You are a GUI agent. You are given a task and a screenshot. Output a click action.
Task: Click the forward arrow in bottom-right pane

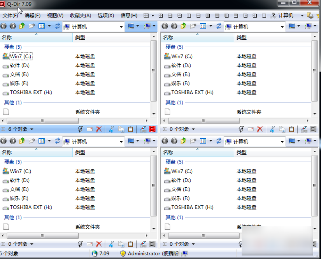174,141
